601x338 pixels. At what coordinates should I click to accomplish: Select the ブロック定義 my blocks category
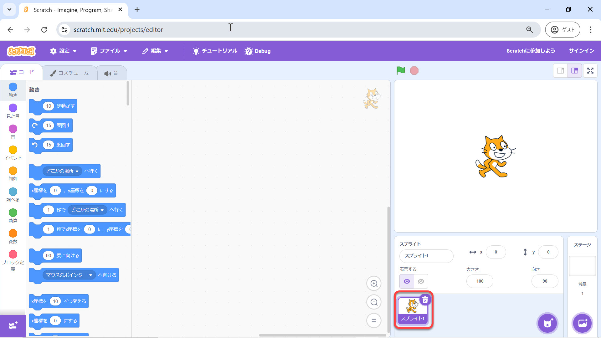pyautogui.click(x=13, y=260)
